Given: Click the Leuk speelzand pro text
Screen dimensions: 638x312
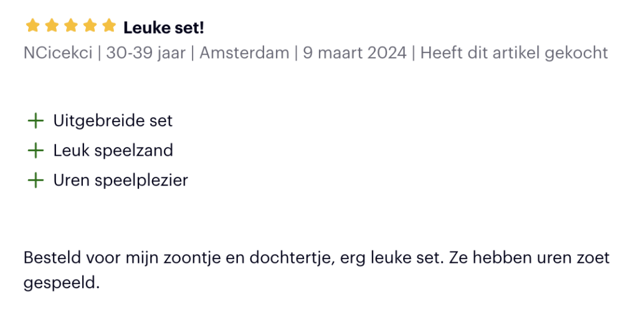Looking at the screenshot, I should 113,151.
